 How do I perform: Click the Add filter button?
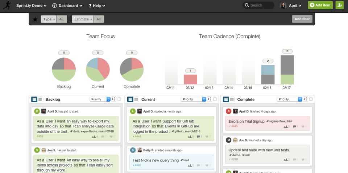point(302,19)
